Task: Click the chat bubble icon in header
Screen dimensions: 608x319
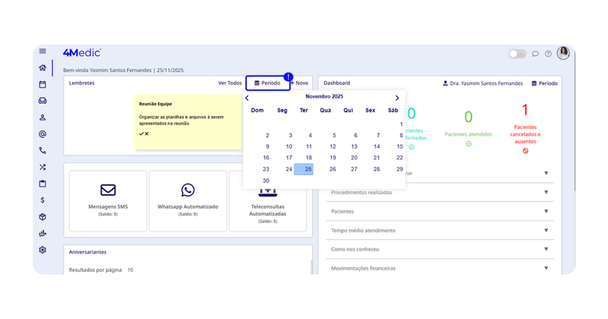Action: click(x=535, y=54)
